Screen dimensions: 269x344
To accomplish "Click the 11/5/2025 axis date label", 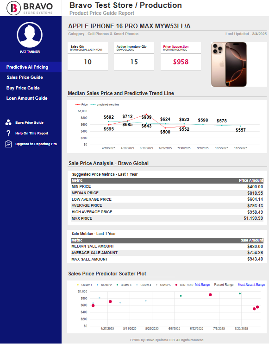I will 240,148.
